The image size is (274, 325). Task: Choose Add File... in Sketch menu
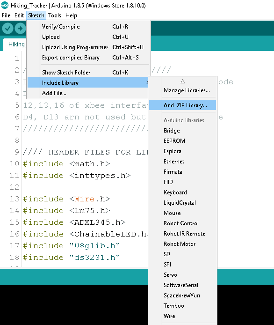click(x=88, y=93)
